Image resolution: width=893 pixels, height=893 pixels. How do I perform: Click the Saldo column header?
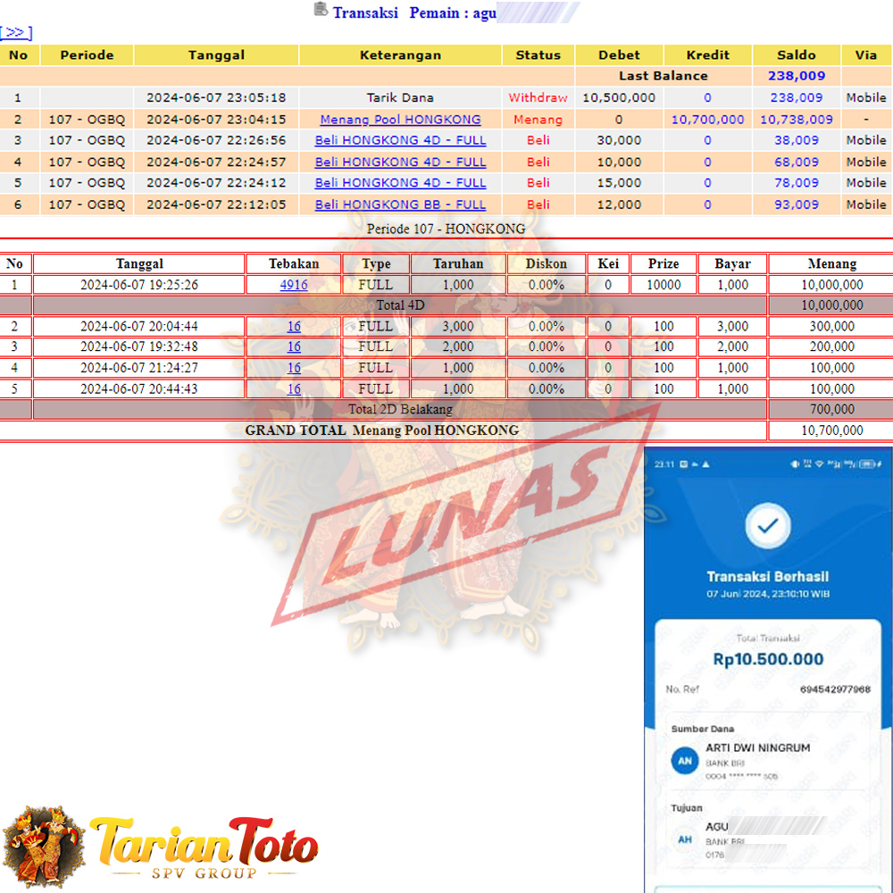pos(796,54)
